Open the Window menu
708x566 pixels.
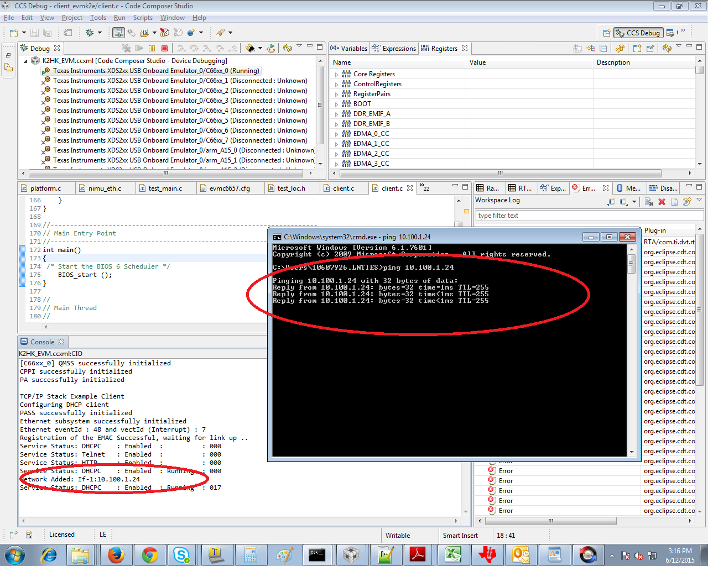pyautogui.click(x=172, y=18)
